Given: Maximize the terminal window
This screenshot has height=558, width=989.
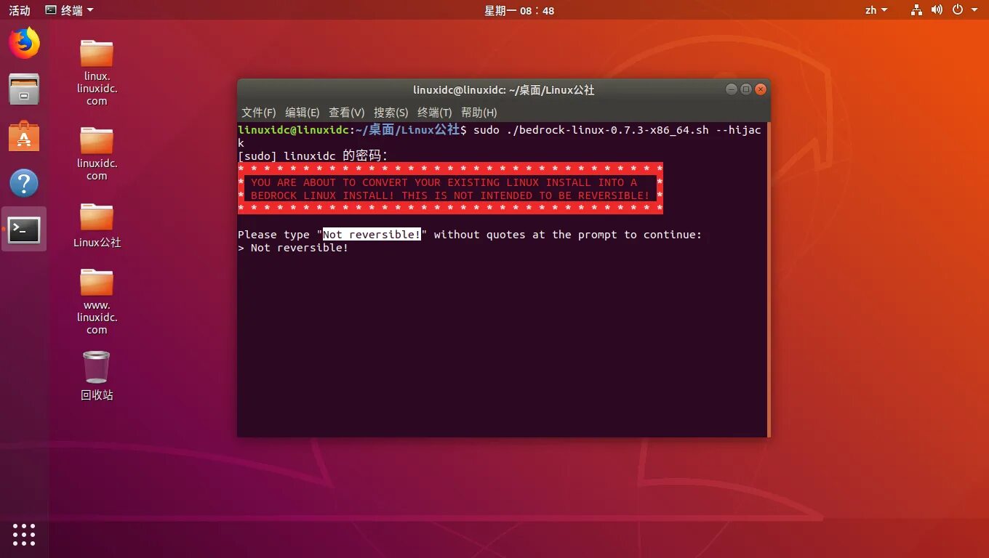Looking at the screenshot, I should click(746, 89).
